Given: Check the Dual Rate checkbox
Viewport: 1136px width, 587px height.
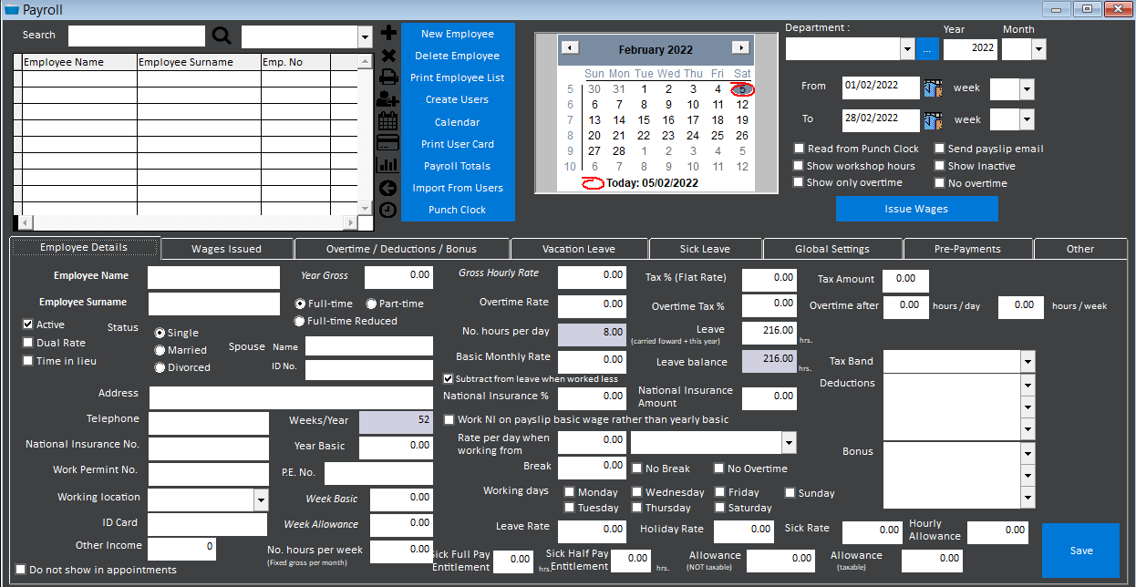Looking at the screenshot, I should 27,343.
